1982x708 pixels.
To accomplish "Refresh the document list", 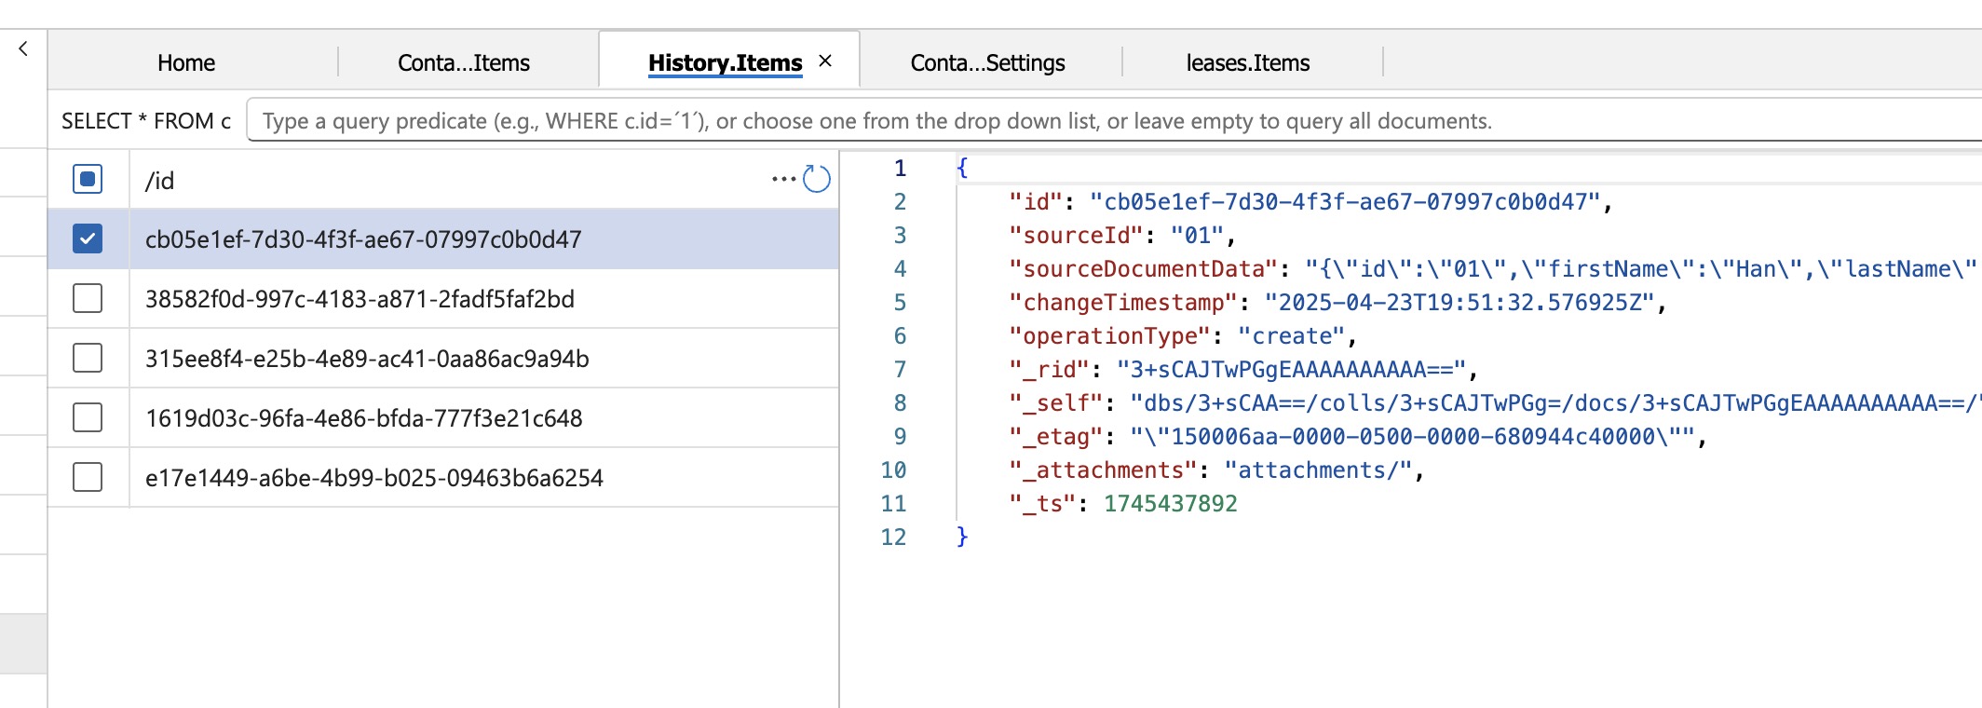I will tap(816, 179).
